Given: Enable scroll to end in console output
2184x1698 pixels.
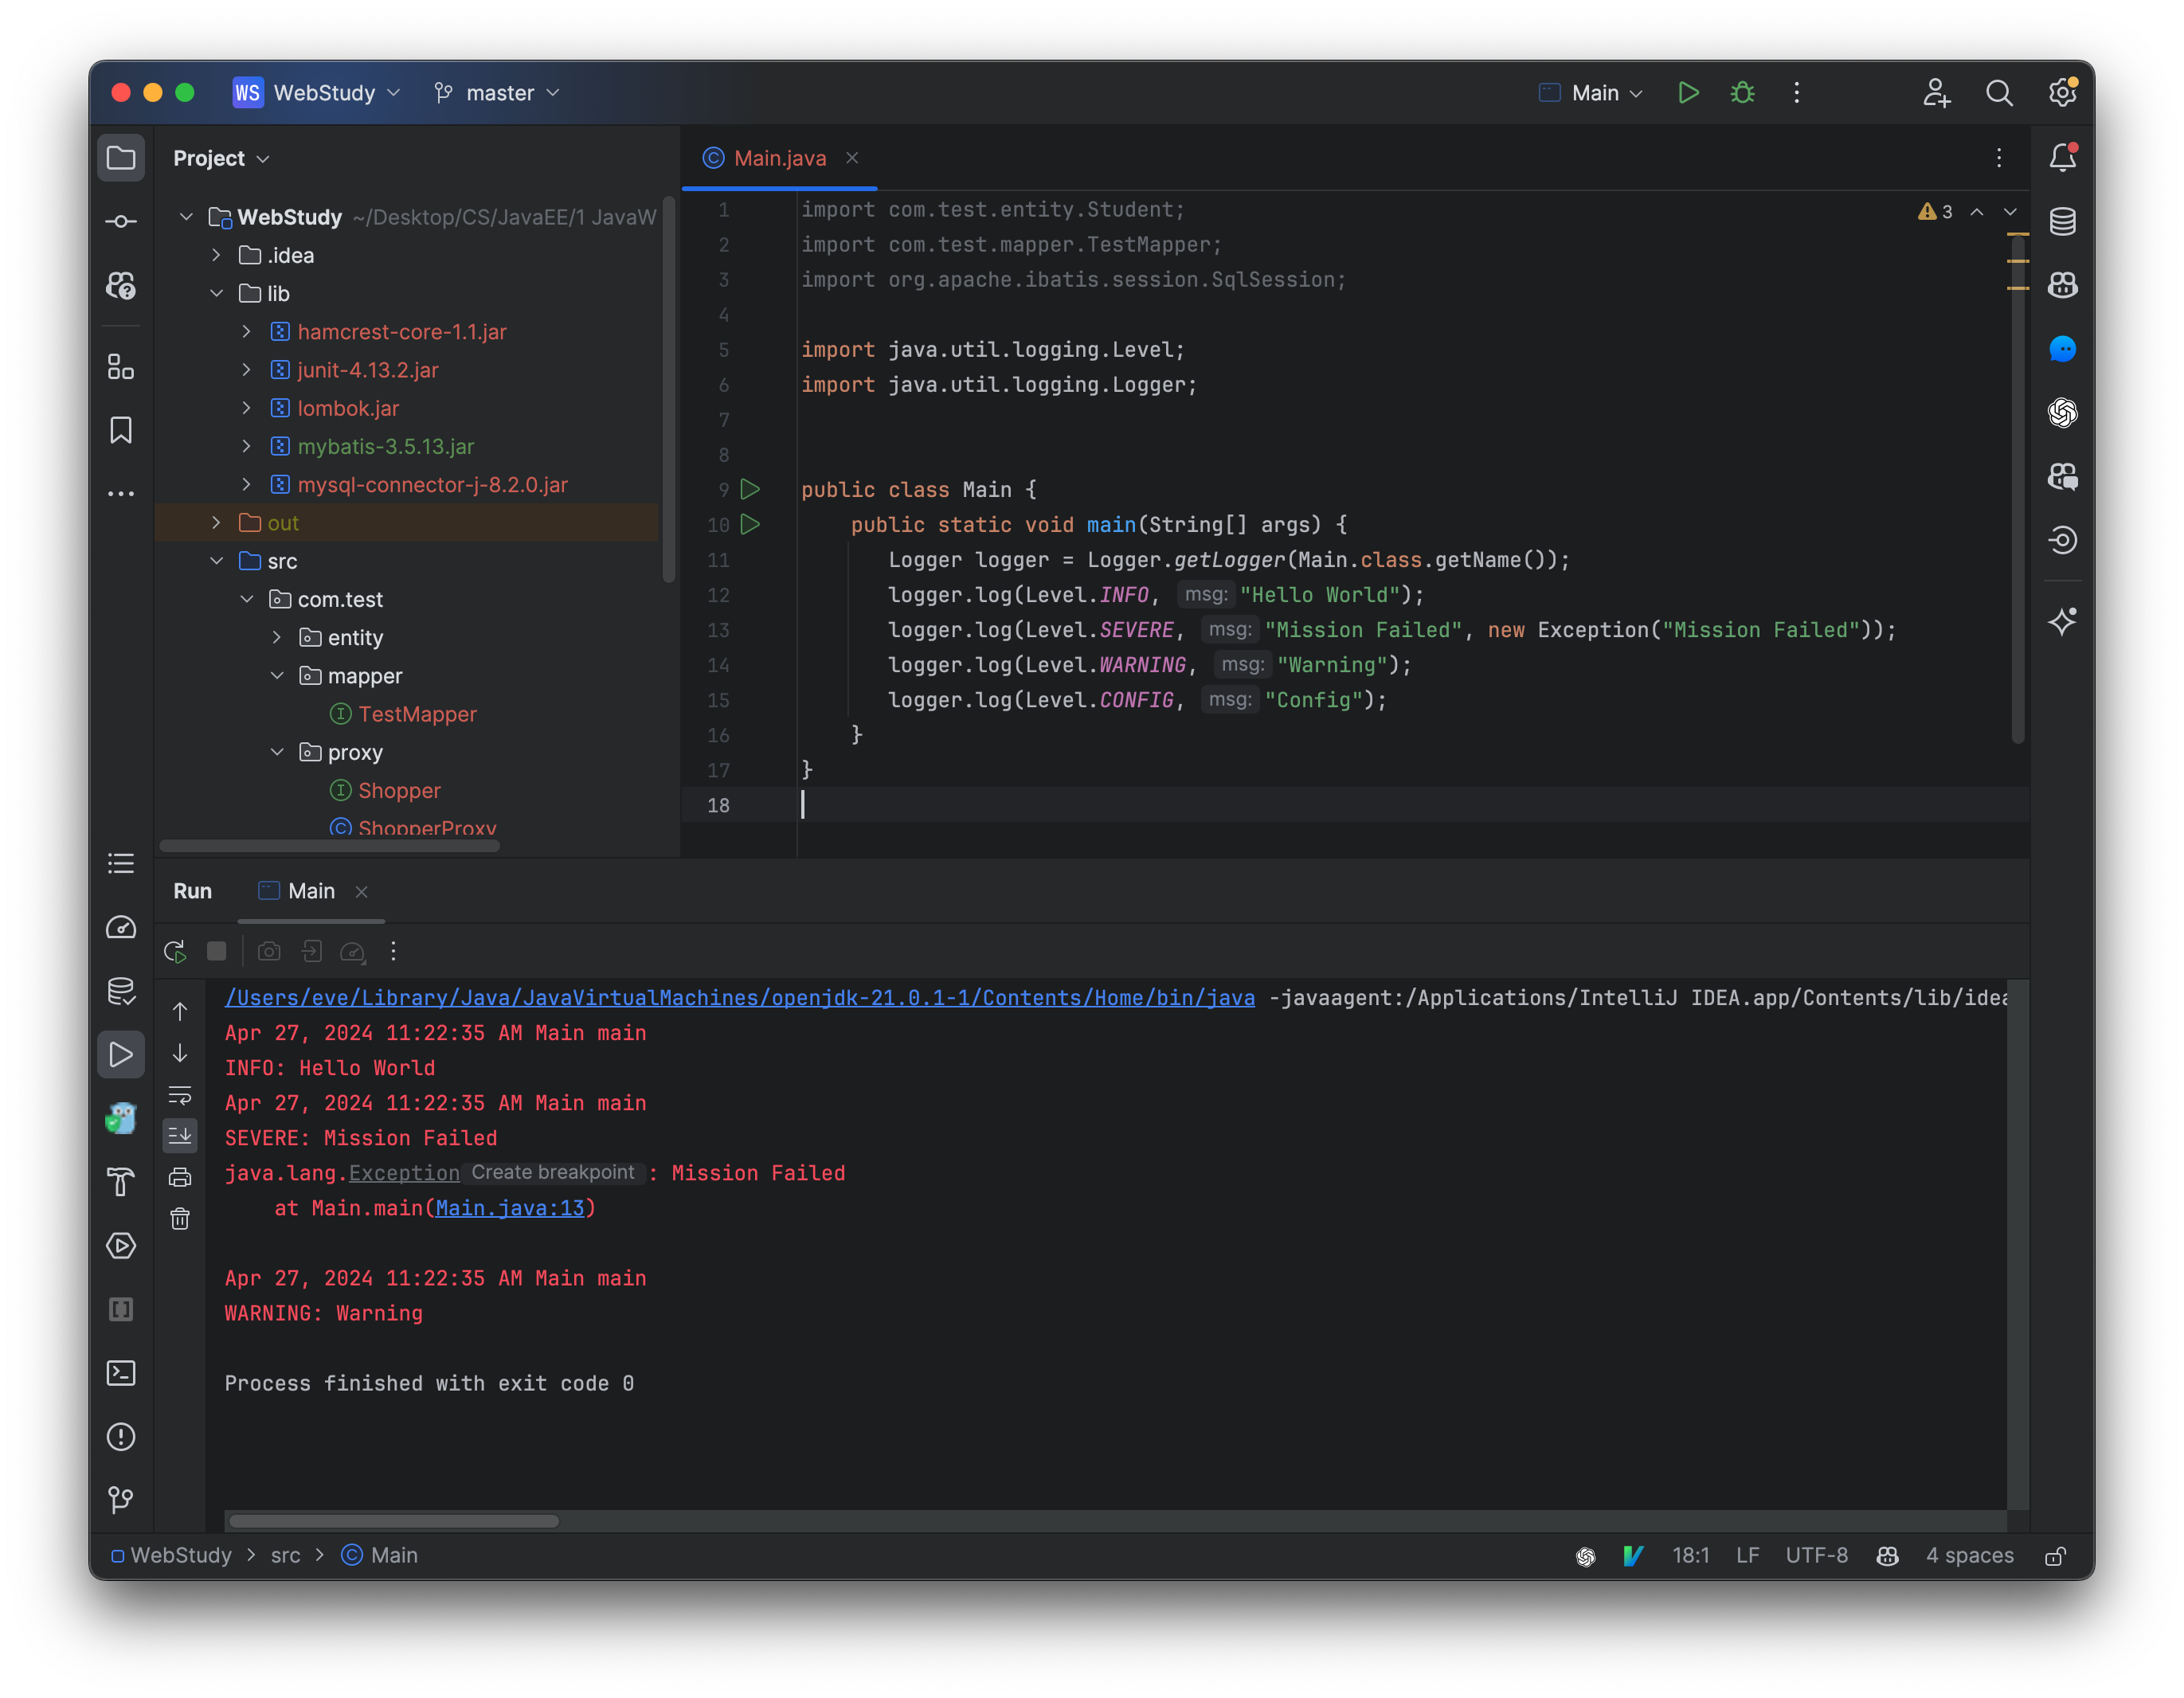Looking at the screenshot, I should click(x=180, y=1135).
